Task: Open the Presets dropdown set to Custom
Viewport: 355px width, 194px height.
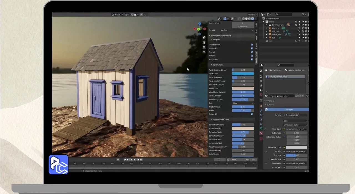Action: point(237,30)
